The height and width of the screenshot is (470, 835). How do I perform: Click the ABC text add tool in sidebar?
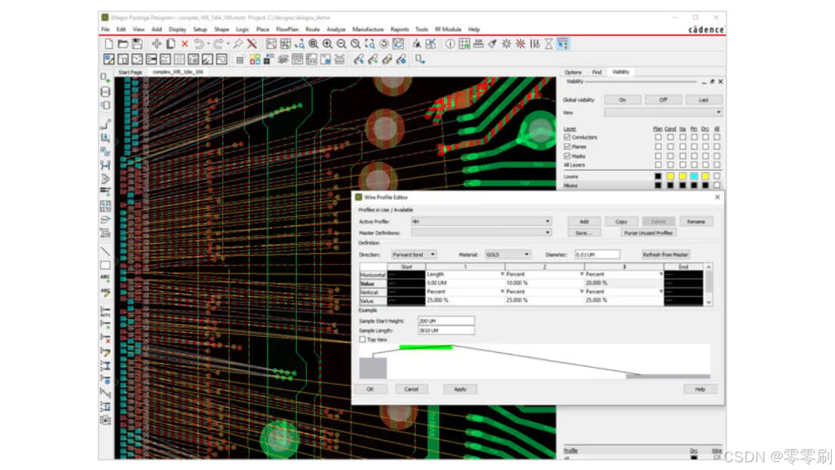pyautogui.click(x=105, y=278)
